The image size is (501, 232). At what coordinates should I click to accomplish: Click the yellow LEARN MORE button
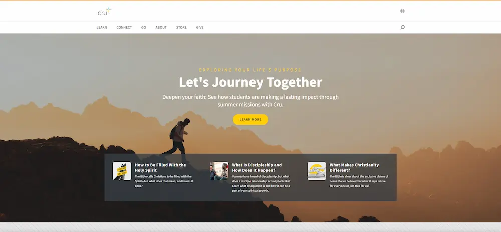[250, 120]
